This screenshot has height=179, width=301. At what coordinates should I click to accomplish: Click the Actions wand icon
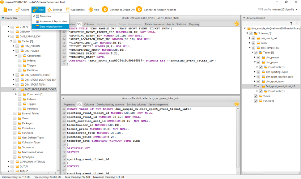(x=18, y=10)
